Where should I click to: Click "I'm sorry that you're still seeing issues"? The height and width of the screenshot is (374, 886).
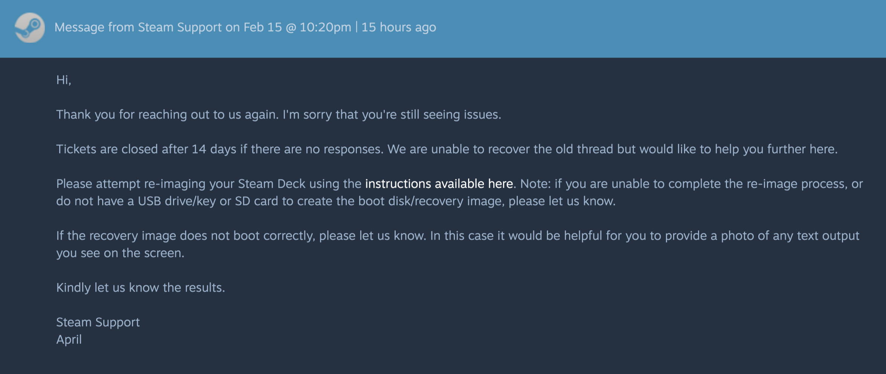coord(392,114)
